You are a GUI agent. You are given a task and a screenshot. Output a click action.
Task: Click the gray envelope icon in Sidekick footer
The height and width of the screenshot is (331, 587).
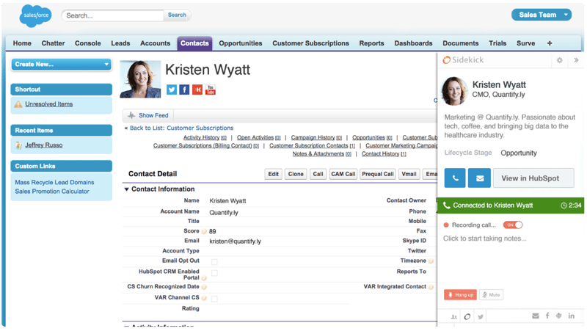[536, 316]
